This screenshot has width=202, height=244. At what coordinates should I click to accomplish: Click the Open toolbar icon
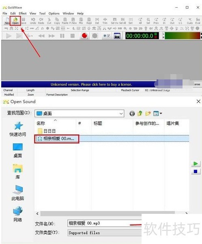pos(15,21)
